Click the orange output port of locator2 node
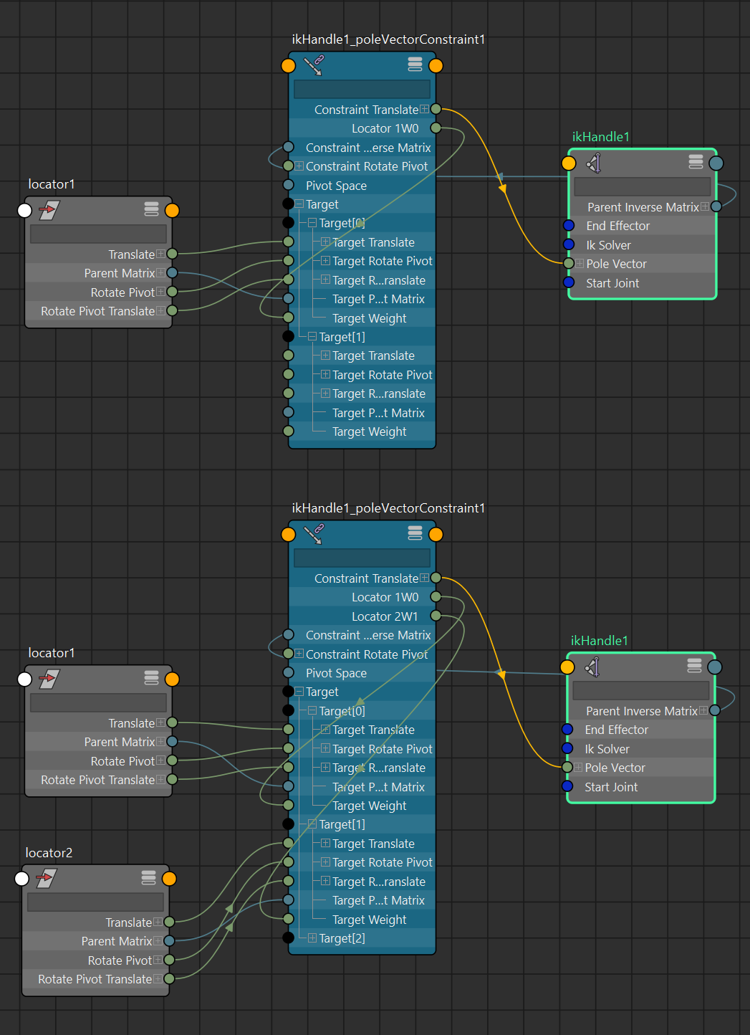The width and height of the screenshot is (750, 1035). click(x=169, y=879)
